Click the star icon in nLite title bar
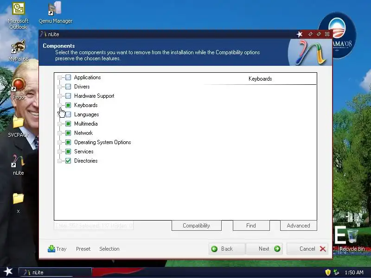Image resolution: width=371 pixels, height=278 pixels. click(x=300, y=34)
